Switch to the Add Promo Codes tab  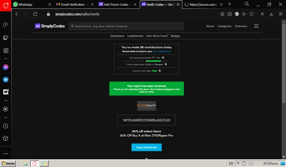coord(115,4)
